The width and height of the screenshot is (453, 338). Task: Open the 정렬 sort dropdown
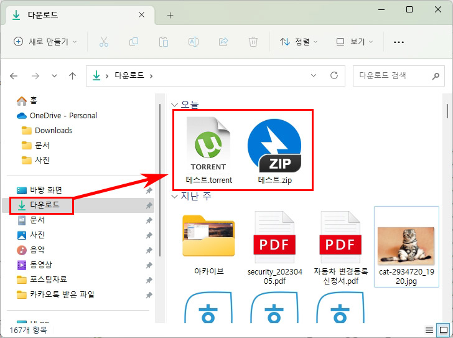(x=299, y=42)
